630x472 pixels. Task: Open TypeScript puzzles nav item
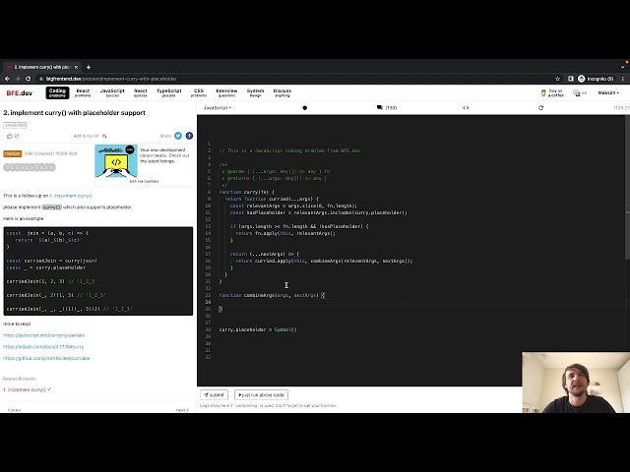click(168, 92)
